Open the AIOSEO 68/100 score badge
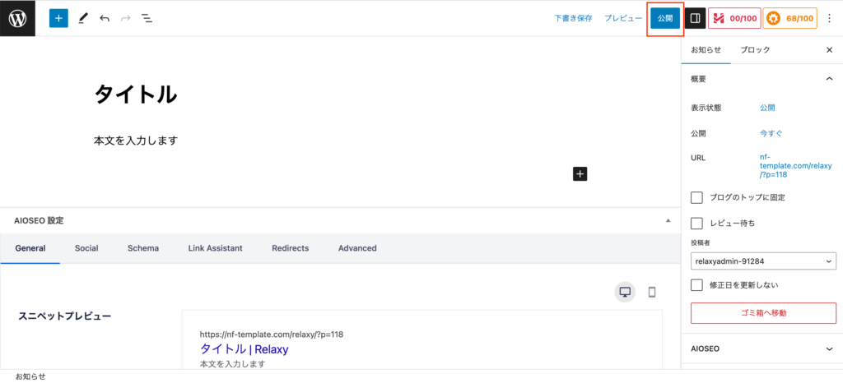The width and height of the screenshot is (843, 383). [x=789, y=18]
